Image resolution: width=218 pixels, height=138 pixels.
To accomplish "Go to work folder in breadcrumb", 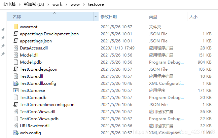I will tap(57, 4).
